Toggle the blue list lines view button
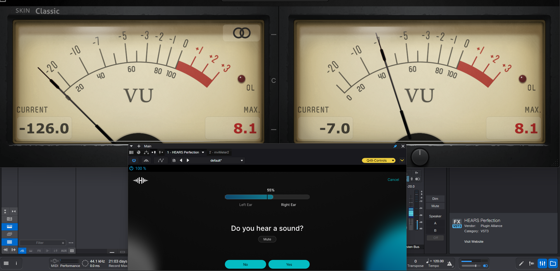 tap(10, 242)
